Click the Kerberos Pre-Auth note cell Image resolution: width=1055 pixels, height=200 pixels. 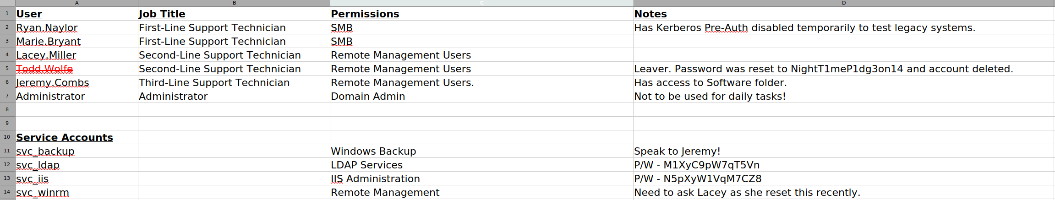pyautogui.click(x=844, y=27)
